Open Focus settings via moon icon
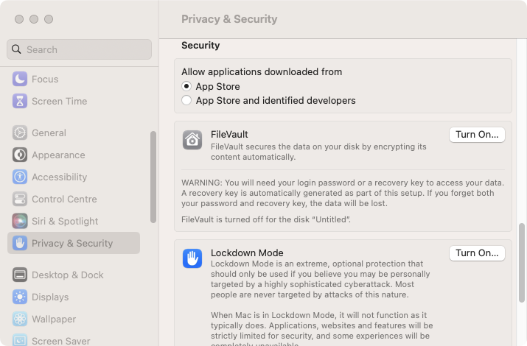This screenshot has height=346, width=527. pos(20,80)
